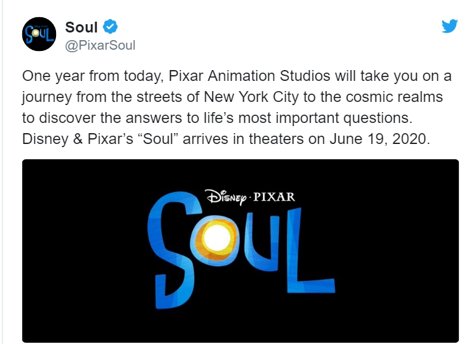Click "One year from today" opening text
The image size is (469, 344).
[x=81, y=77]
